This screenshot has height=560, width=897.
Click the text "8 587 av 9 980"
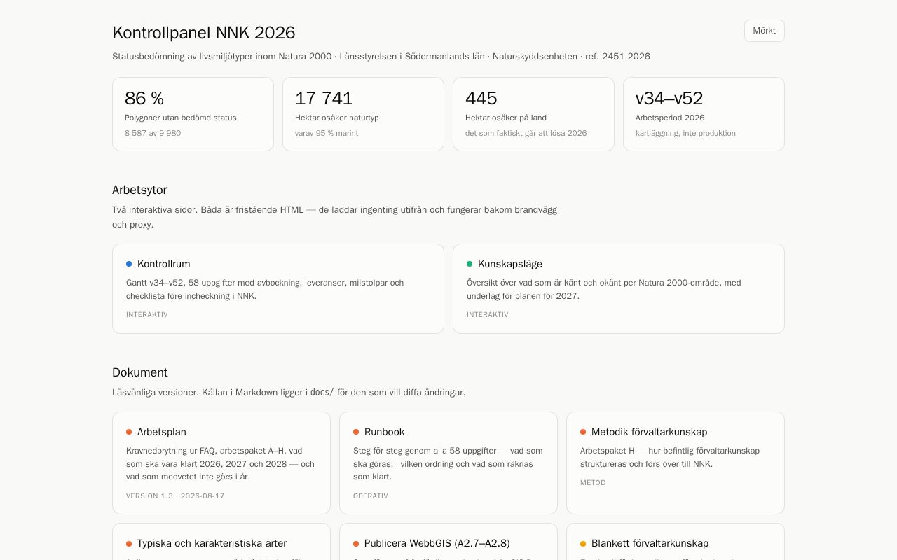tap(153, 133)
